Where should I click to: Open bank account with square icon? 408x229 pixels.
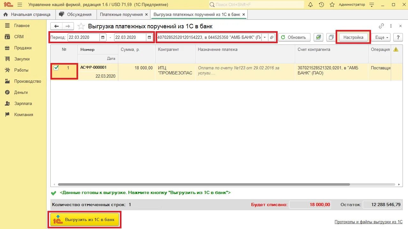click(x=272, y=37)
